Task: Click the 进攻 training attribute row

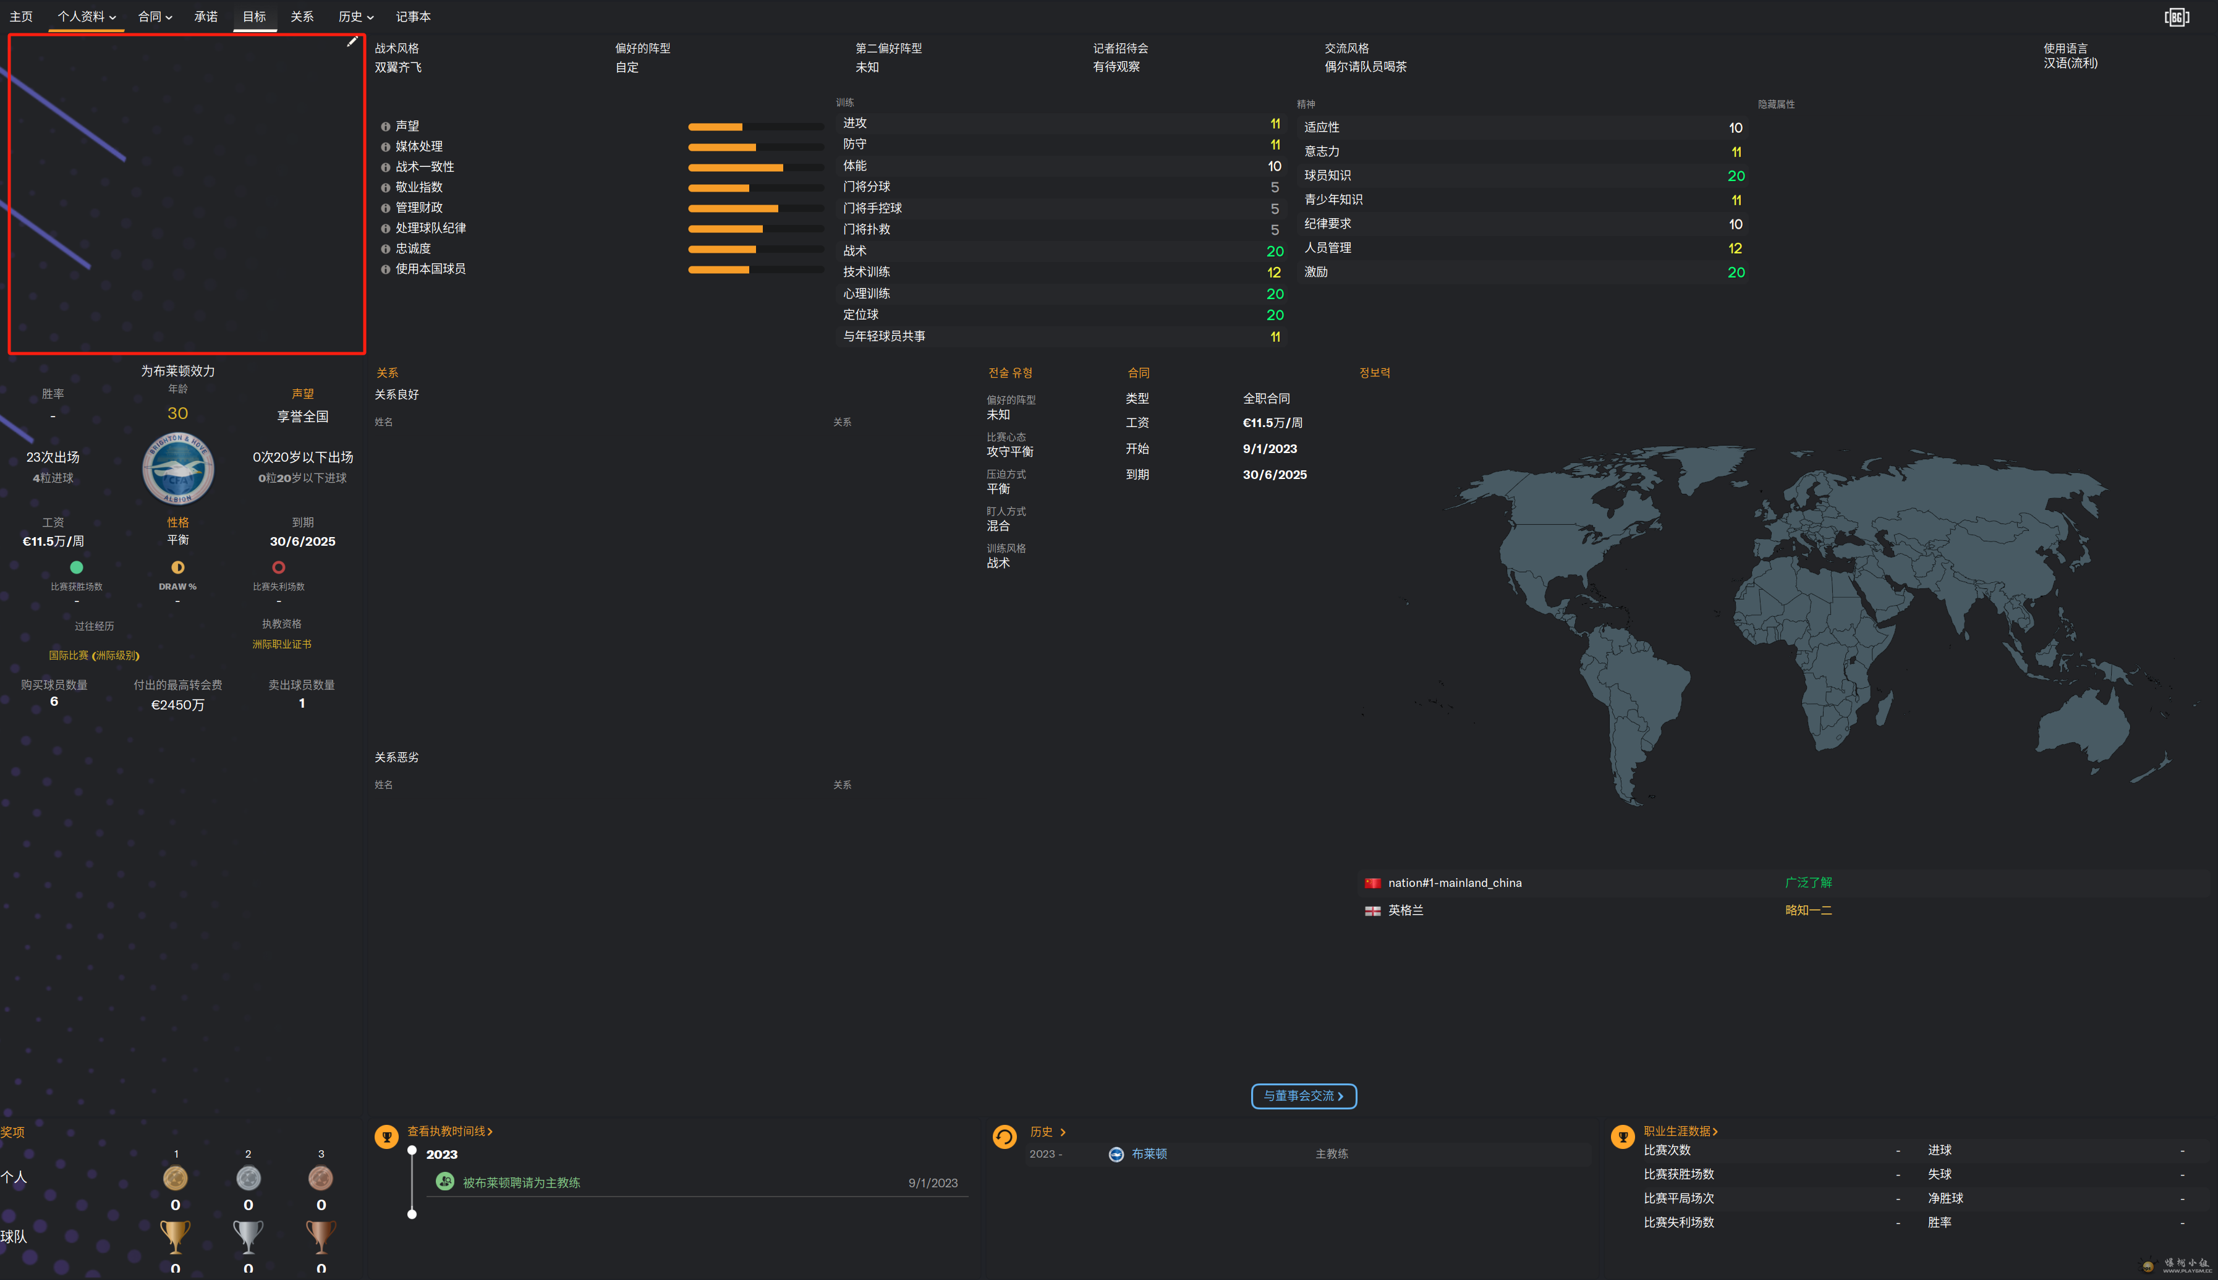Action: (1061, 124)
